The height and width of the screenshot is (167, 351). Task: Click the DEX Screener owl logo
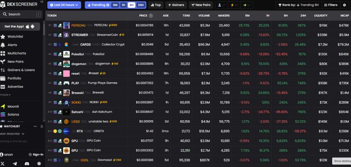pyautogui.click(x=3, y=4)
